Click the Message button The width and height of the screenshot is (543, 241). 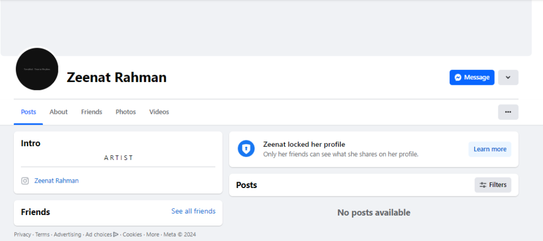click(471, 77)
